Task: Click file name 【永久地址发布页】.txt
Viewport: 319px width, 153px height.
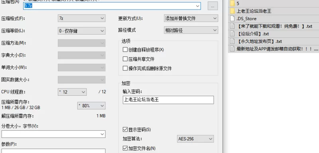Action: coord(260,41)
